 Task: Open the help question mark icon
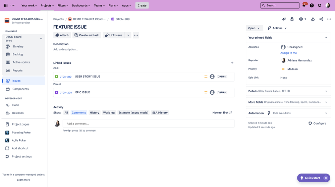click(x=312, y=6)
